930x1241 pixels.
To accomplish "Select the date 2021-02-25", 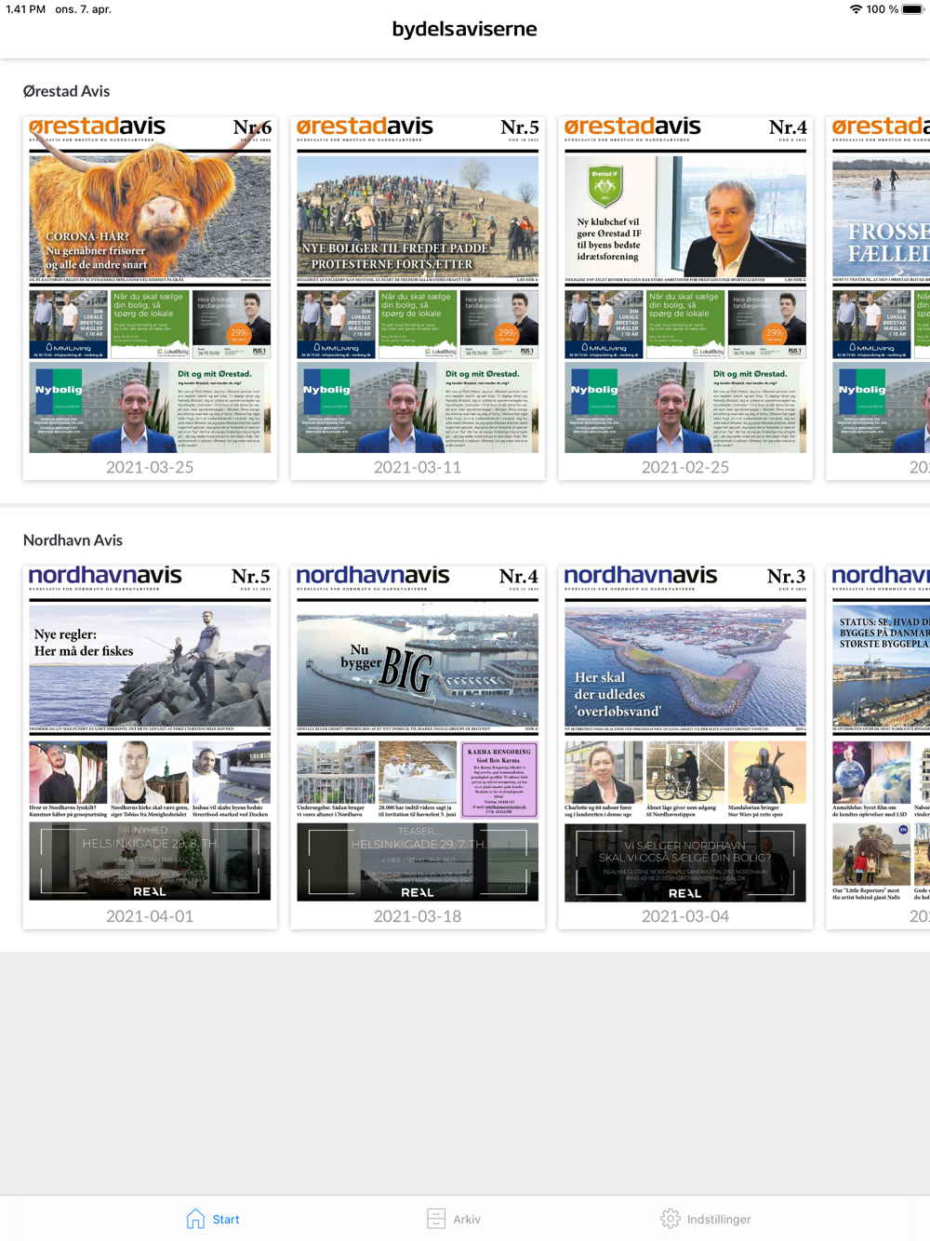I will tap(685, 467).
